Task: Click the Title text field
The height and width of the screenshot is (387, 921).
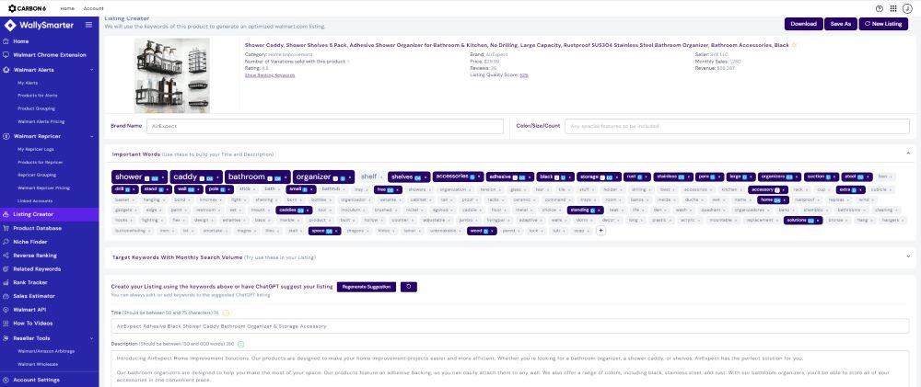Action: point(510,326)
